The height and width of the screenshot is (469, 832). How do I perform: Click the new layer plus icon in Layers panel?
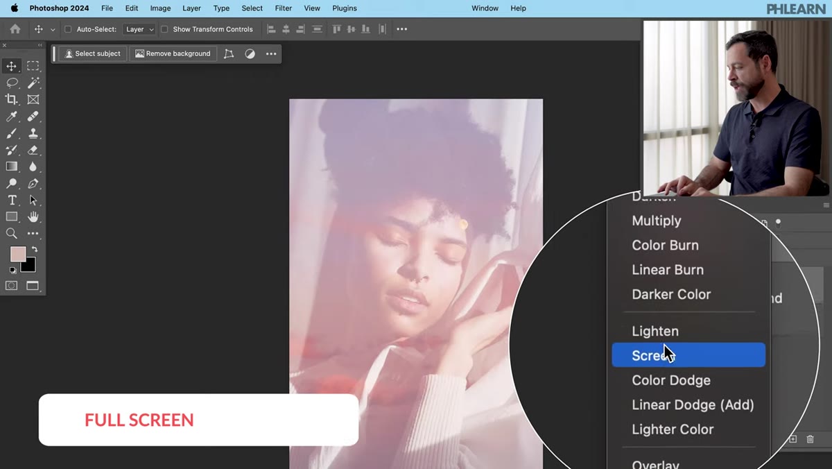[793, 439]
